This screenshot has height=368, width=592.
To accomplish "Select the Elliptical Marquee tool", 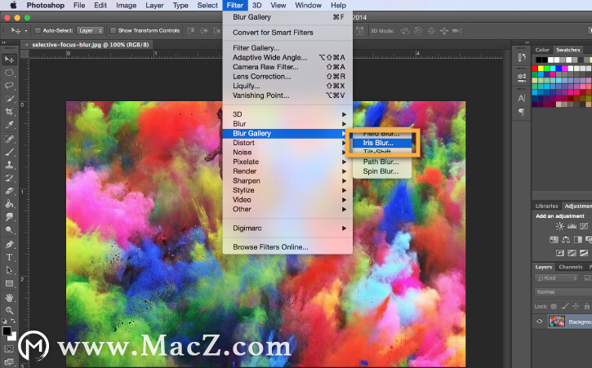I will click(x=9, y=73).
